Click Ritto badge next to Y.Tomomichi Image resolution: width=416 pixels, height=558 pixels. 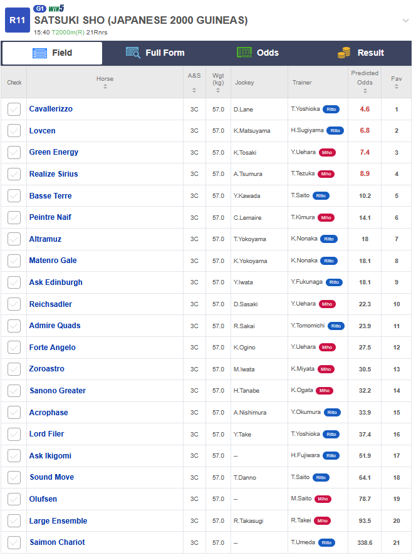tap(336, 326)
